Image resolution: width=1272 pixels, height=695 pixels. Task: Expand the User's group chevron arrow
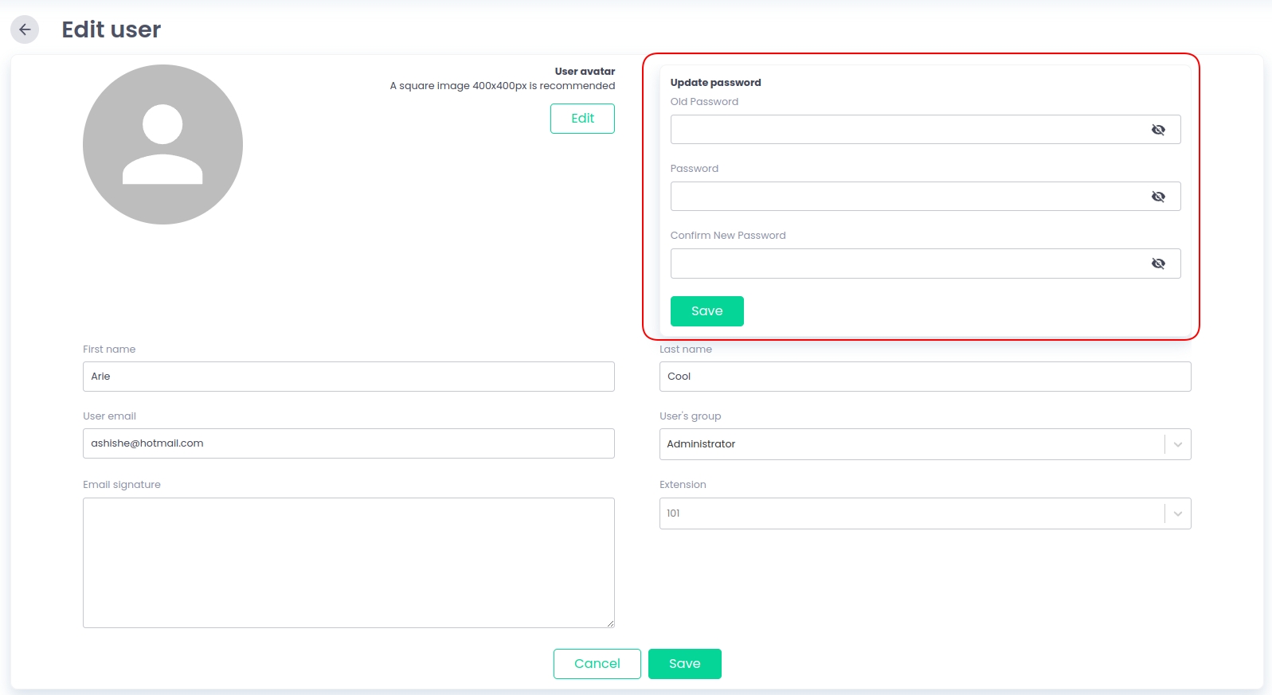tap(1177, 444)
